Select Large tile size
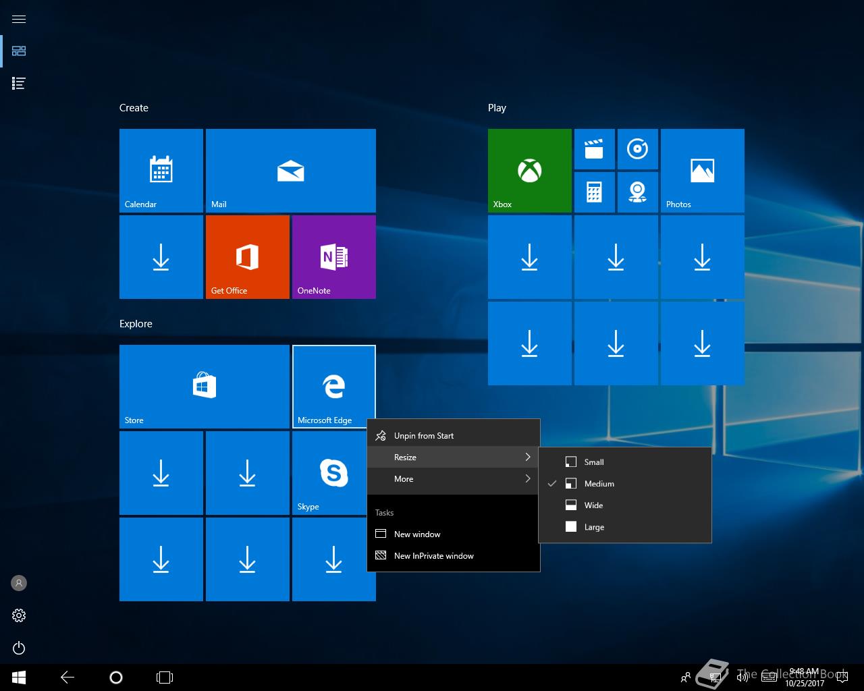This screenshot has width=864, height=691. point(625,527)
